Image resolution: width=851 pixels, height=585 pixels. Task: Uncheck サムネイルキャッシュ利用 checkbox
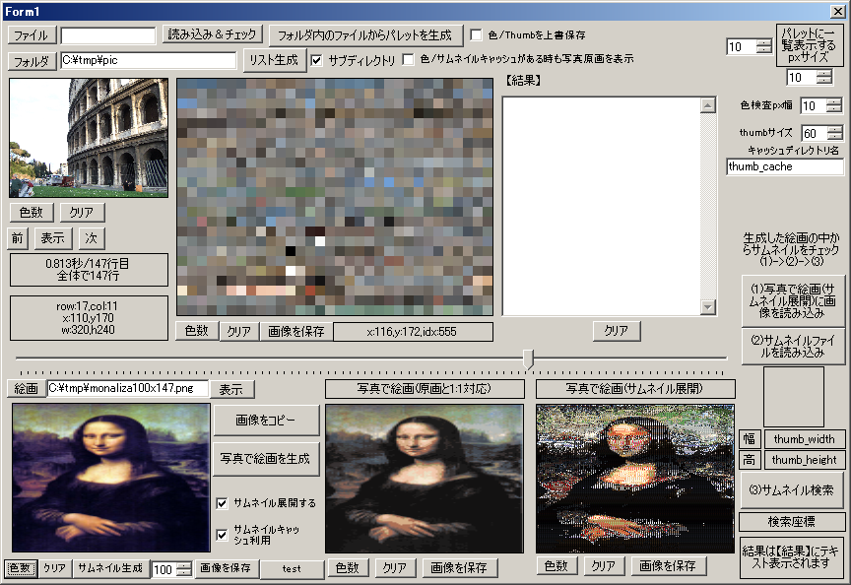tap(224, 535)
